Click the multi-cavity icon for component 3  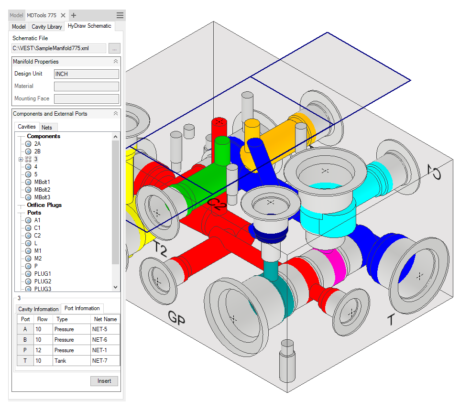28,159
